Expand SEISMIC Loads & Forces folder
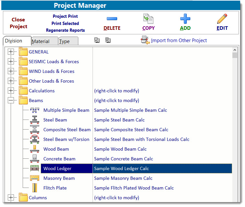The image size is (245, 207). tap(11, 62)
